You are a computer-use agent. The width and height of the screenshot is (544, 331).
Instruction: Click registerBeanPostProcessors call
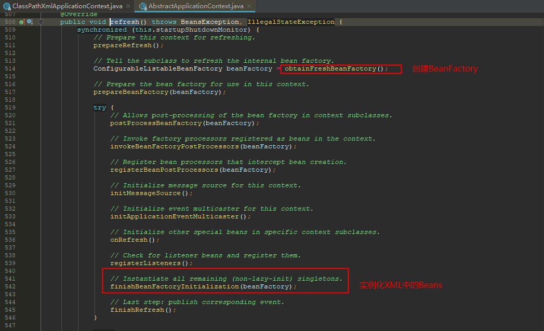(164, 170)
